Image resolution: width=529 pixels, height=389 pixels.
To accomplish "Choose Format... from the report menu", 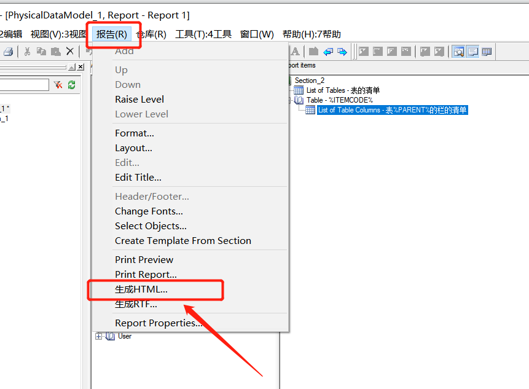I will [x=190, y=133].
